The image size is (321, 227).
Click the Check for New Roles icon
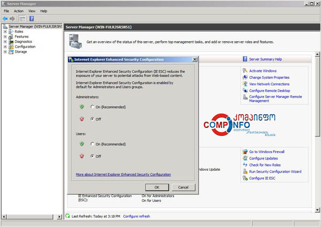(x=245, y=165)
